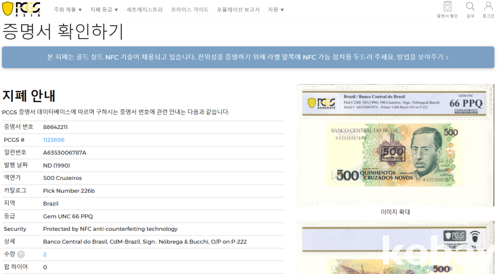Select the Banco Central do Brasil details text
Image resolution: width=497 pixels, height=274 pixels.
145,242
